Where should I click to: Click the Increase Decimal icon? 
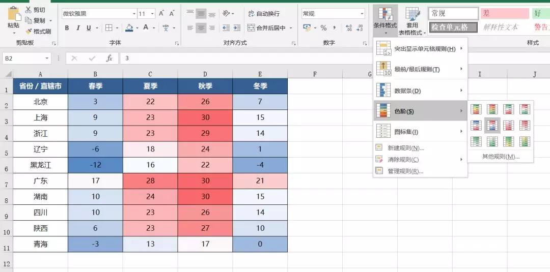coord(349,28)
